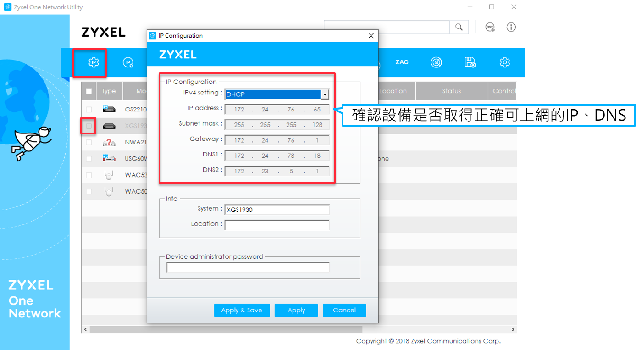
Task: Open the IP Configuration toolbar icon
Action: pos(94,62)
